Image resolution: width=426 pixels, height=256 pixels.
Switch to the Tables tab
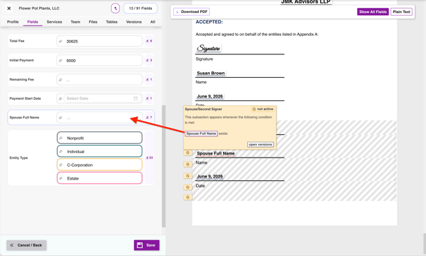click(112, 21)
